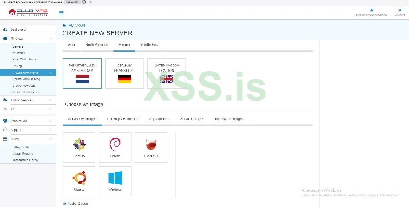This screenshot has height=207, width=409.
Task: Open the Create New App link
Action: 24,86
